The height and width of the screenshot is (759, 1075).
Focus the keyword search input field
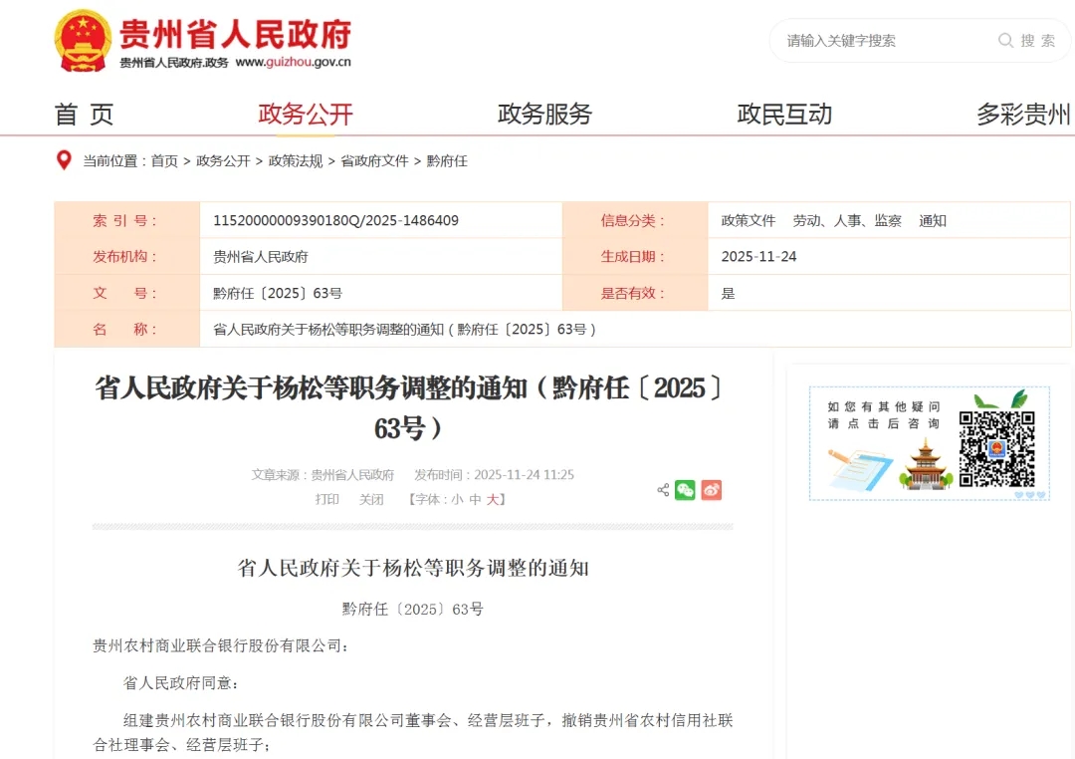click(x=886, y=41)
